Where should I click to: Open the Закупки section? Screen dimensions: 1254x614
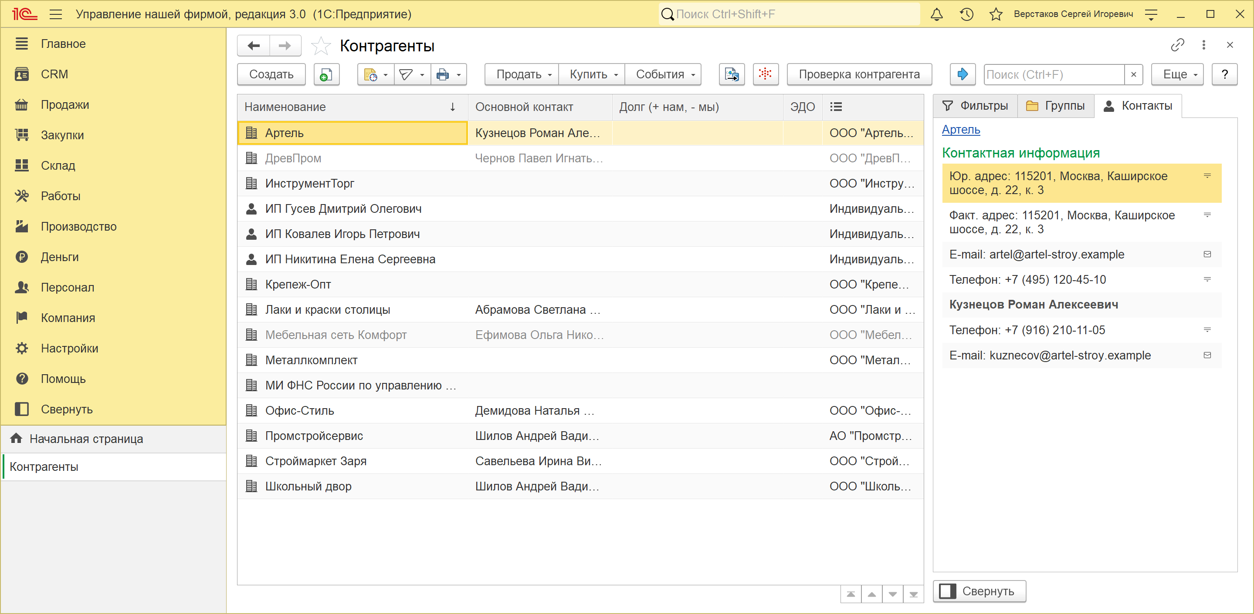click(x=113, y=135)
